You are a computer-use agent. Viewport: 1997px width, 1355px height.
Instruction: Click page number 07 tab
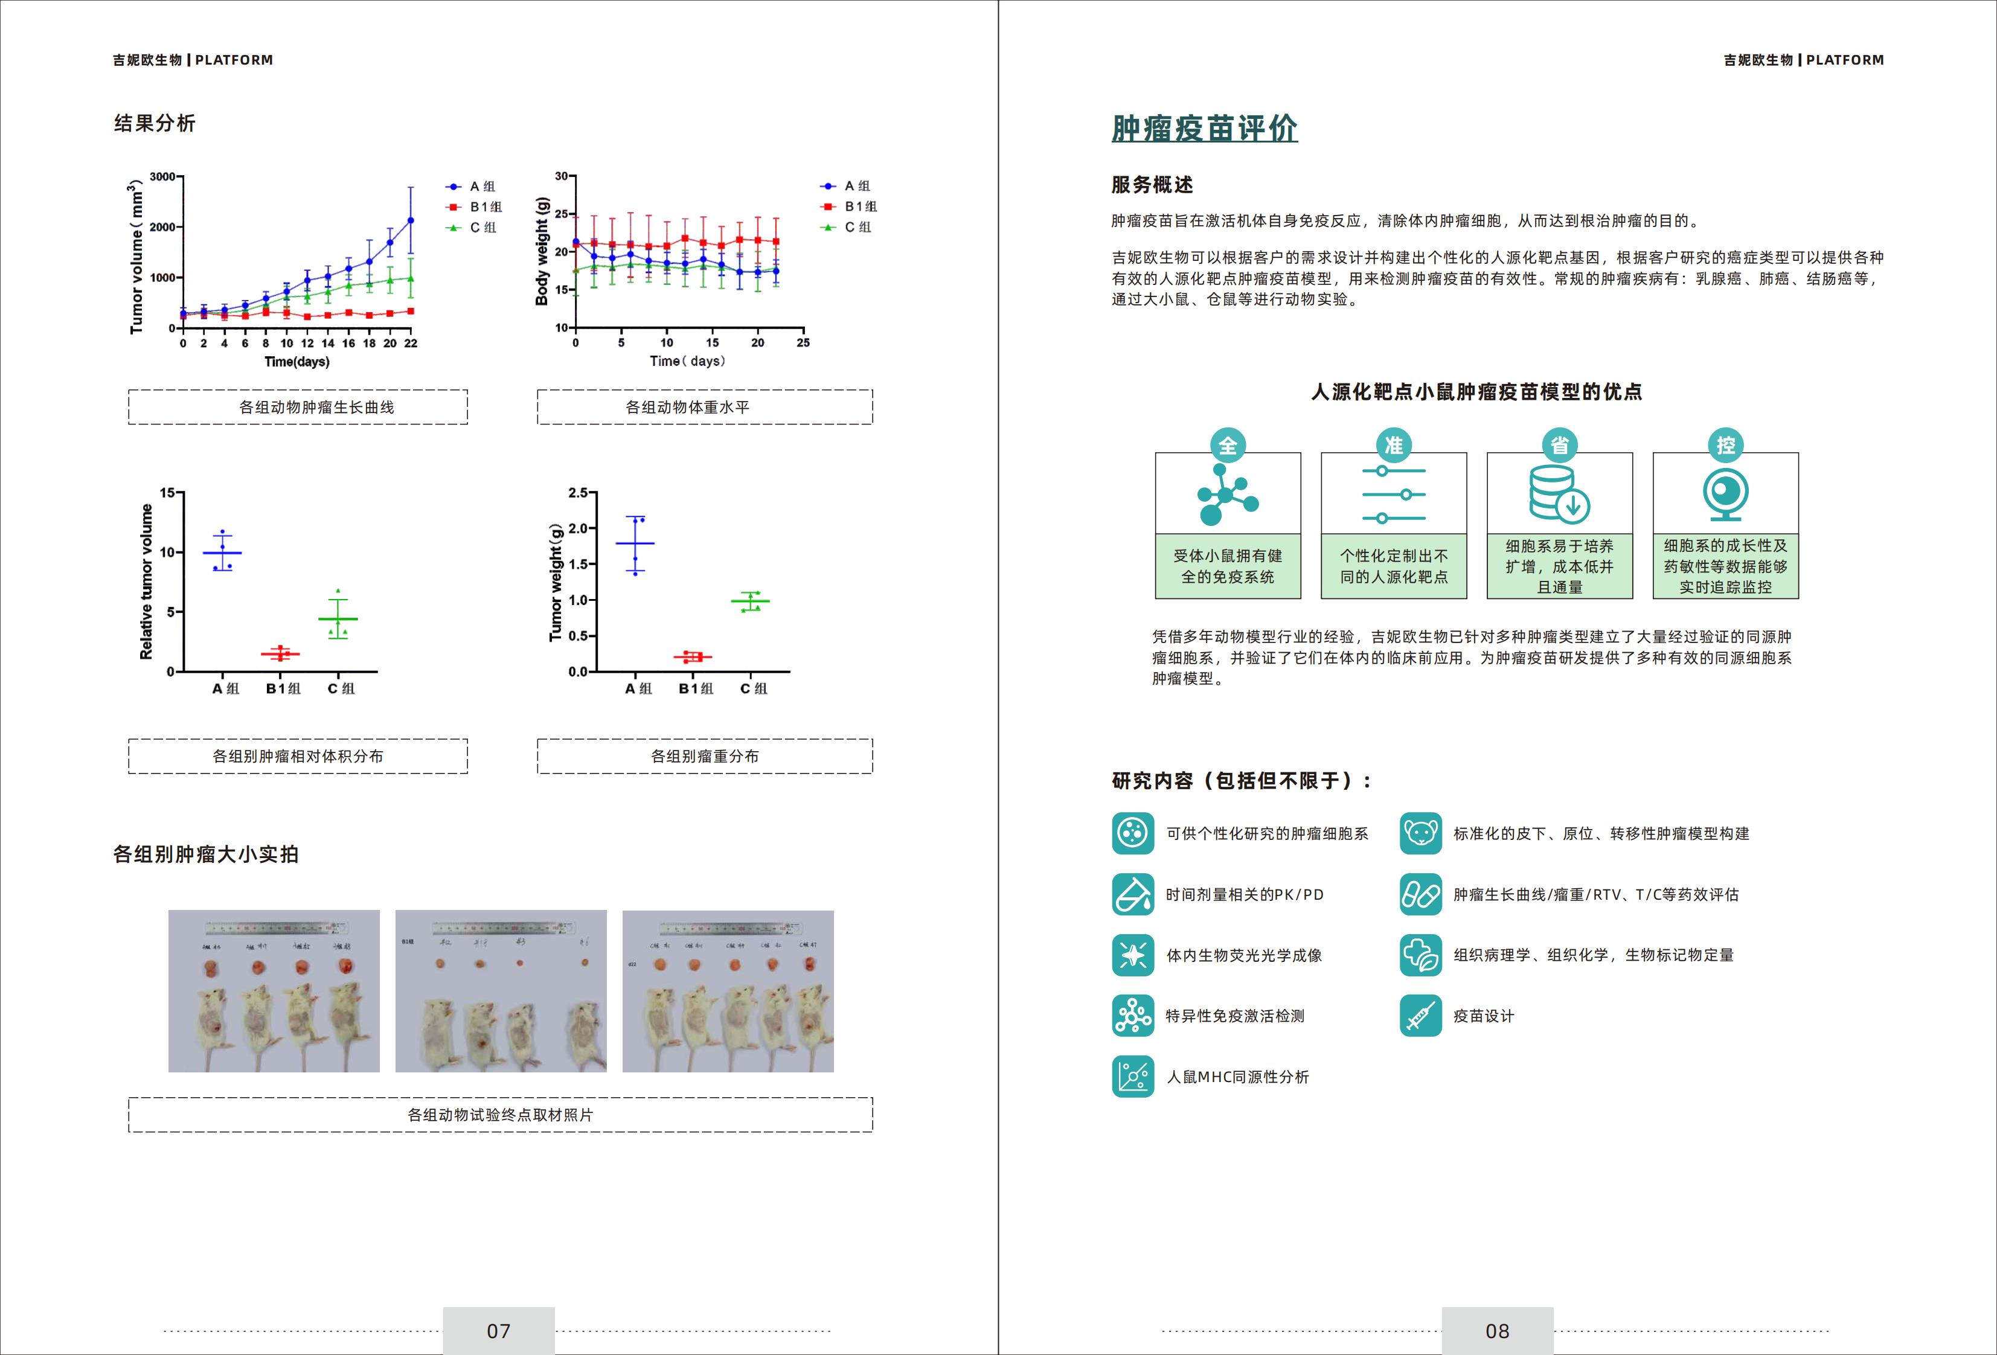tap(498, 1331)
